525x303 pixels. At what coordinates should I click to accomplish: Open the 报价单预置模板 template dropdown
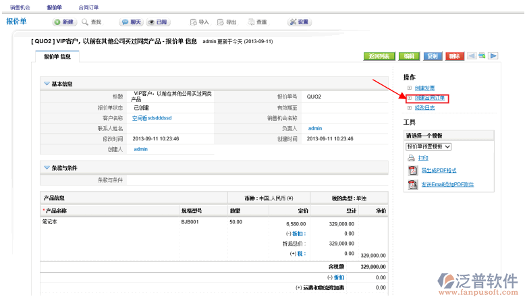click(x=428, y=146)
